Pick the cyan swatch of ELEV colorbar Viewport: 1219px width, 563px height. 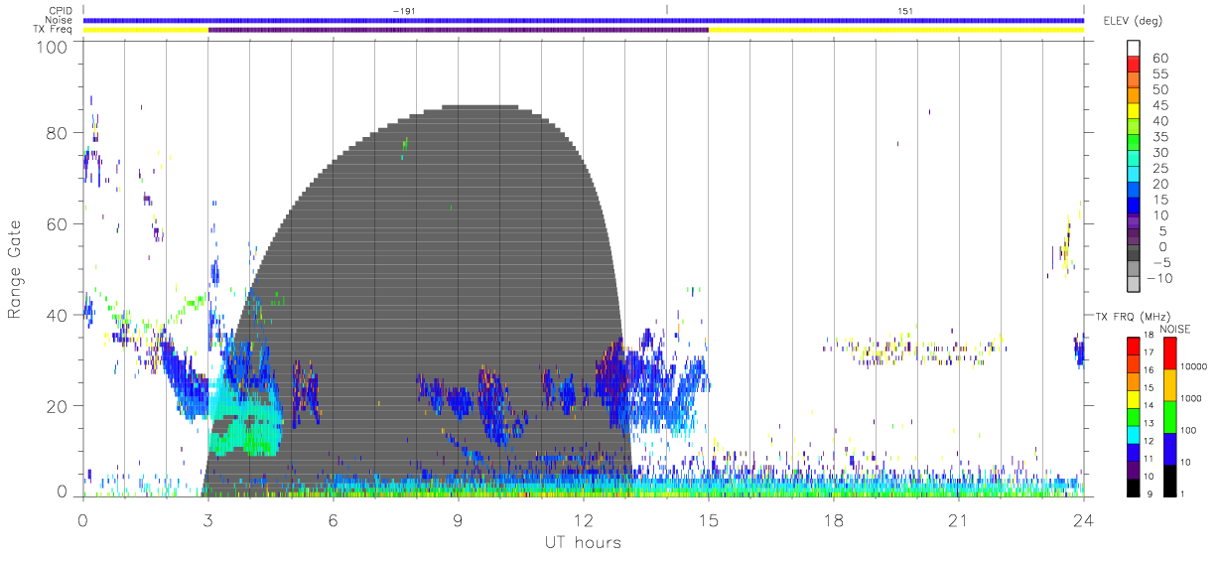pos(1134,175)
